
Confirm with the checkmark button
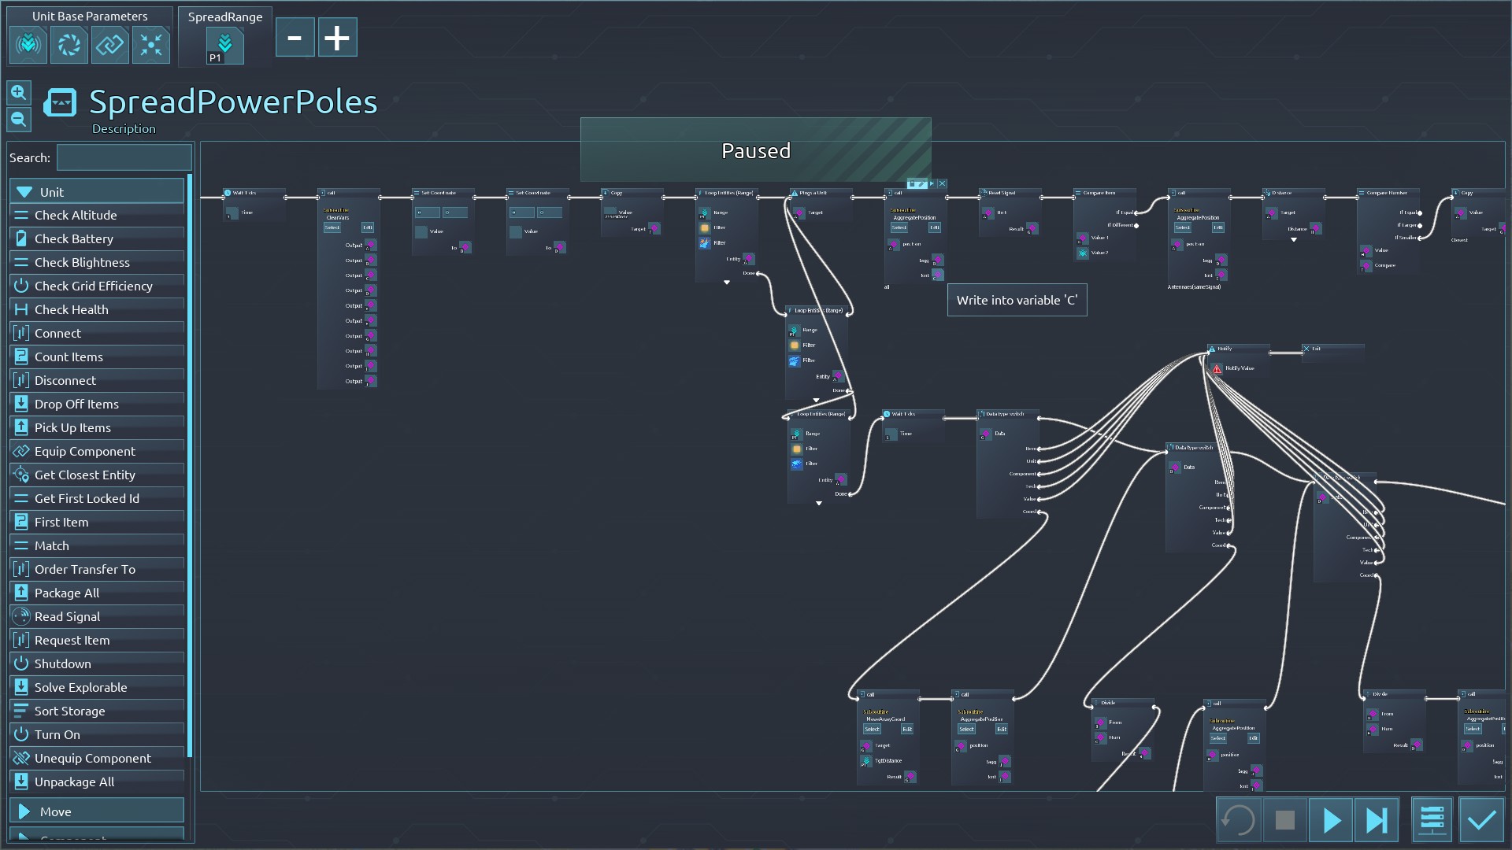1481,820
